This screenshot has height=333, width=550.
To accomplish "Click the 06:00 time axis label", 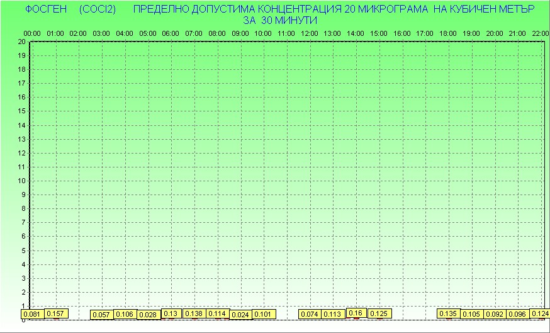I will 171,34.
